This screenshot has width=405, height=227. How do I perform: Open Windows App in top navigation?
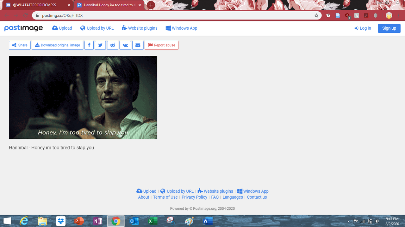coord(181,28)
